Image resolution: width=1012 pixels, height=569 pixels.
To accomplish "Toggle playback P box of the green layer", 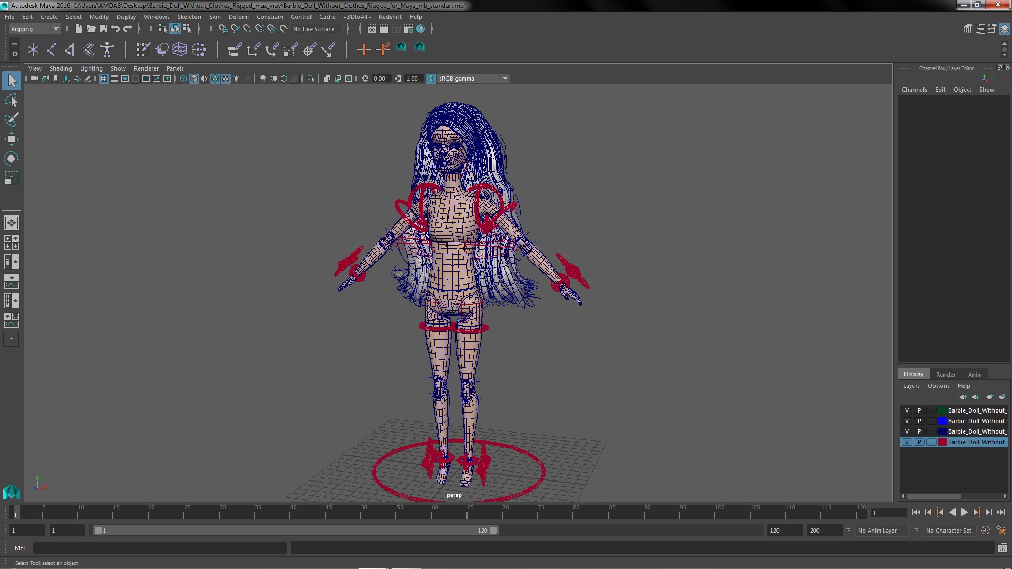I will (x=919, y=410).
